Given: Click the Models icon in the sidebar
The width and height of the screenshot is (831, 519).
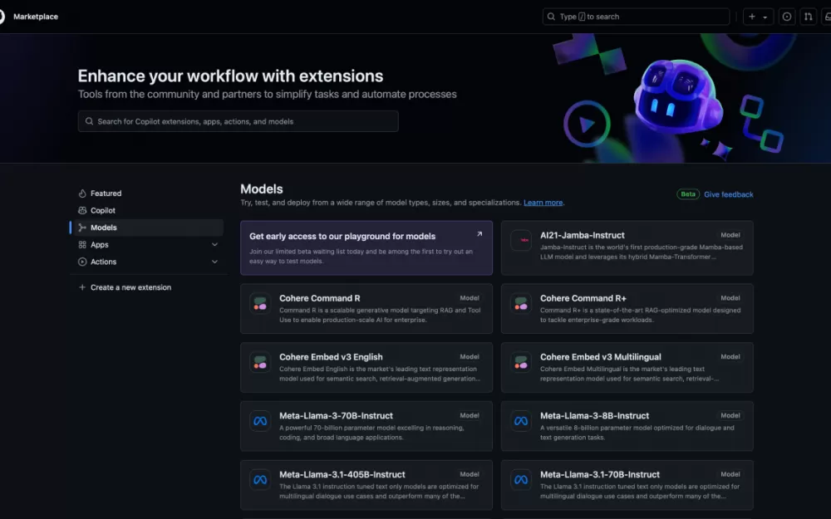Looking at the screenshot, I should tap(82, 228).
